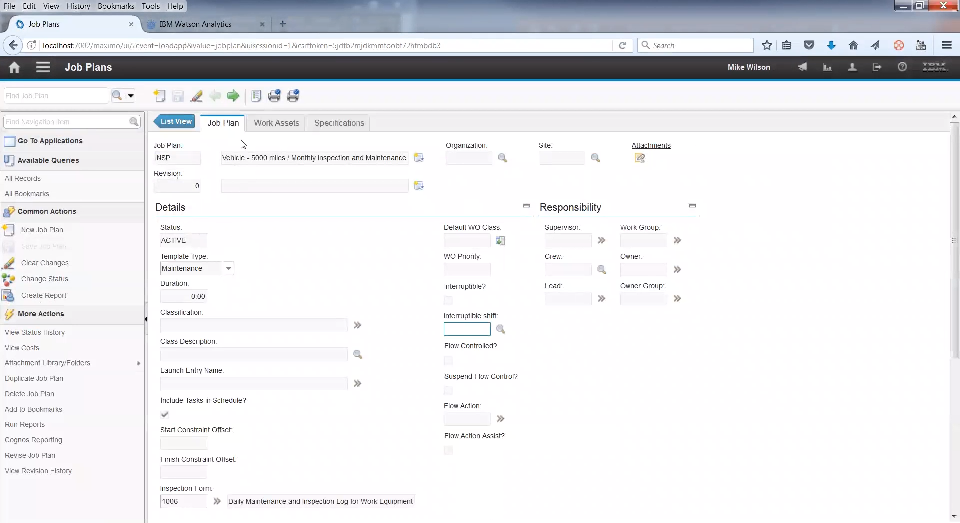Open the Template Type dropdown
The height and width of the screenshot is (523, 960).
[x=228, y=268]
